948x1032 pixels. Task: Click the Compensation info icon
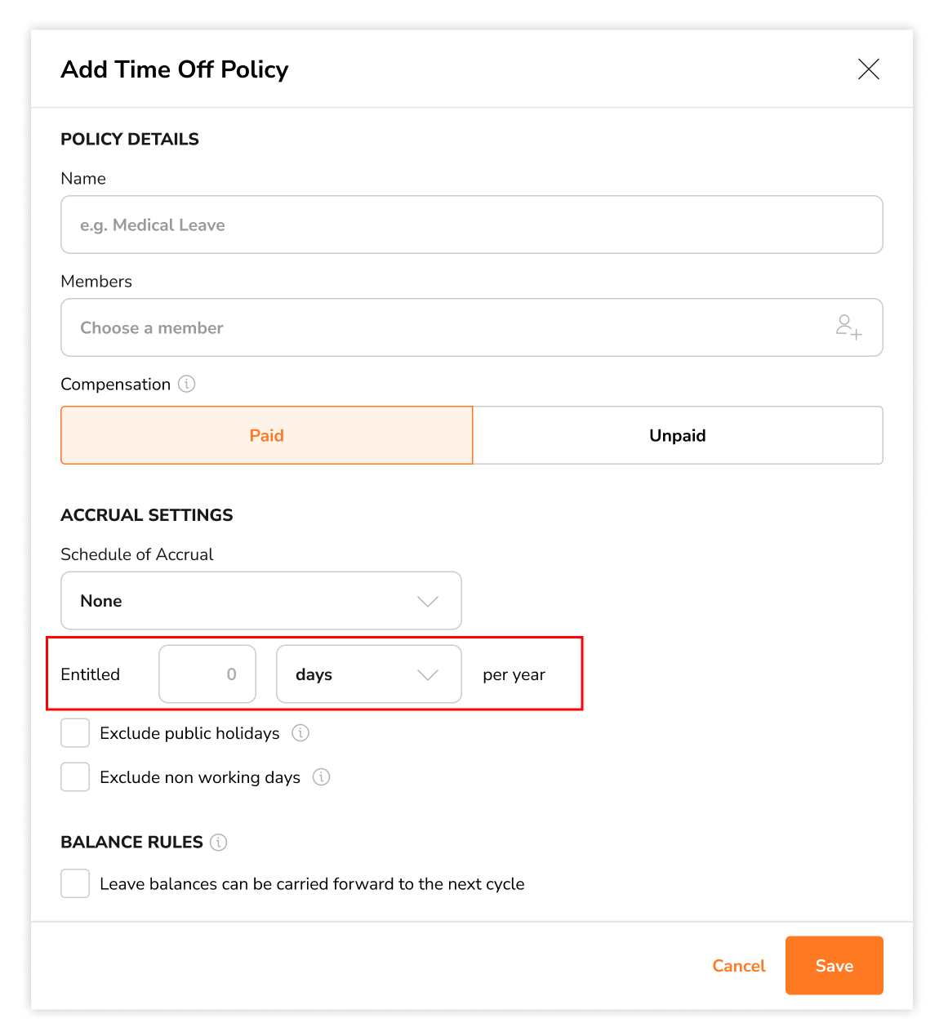(187, 384)
